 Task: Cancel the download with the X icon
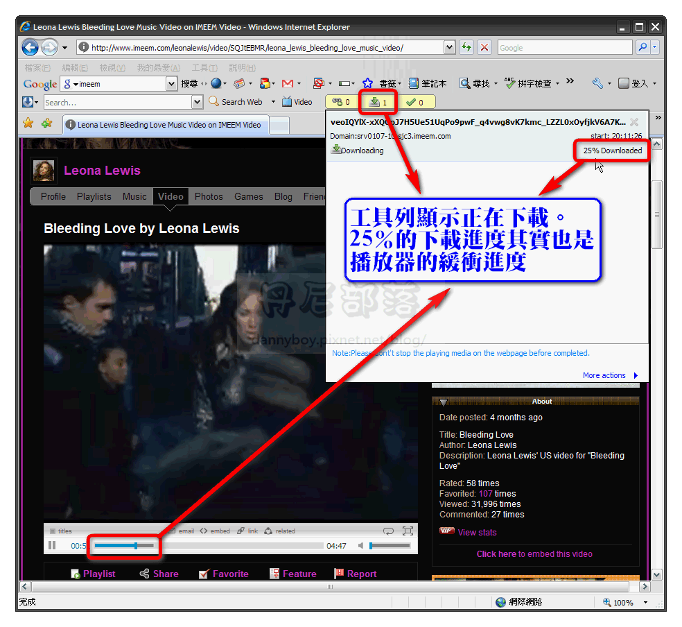tap(634, 122)
